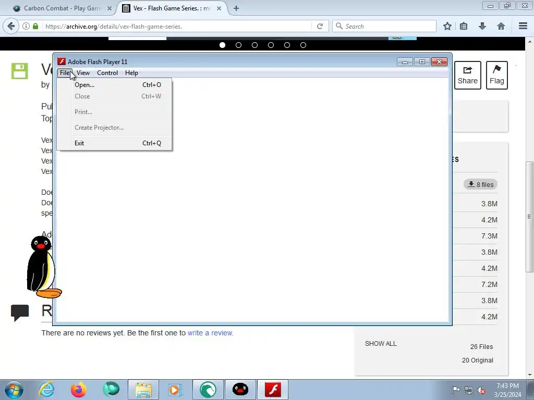Choose Open... from the File menu
This screenshot has width=534, height=400.
tap(114, 85)
